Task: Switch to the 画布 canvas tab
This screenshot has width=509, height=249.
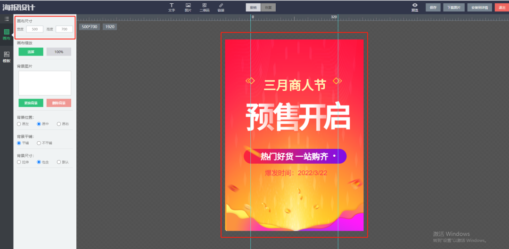Action: (x=7, y=34)
